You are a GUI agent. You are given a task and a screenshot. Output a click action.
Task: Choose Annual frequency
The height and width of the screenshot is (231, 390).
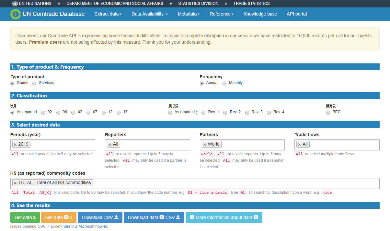point(202,83)
